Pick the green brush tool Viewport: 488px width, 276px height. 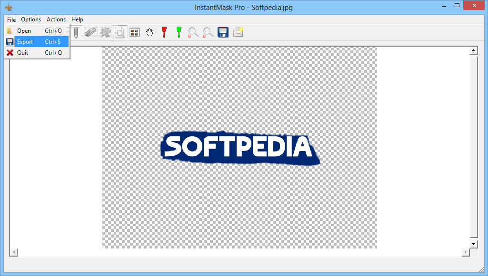pos(179,32)
